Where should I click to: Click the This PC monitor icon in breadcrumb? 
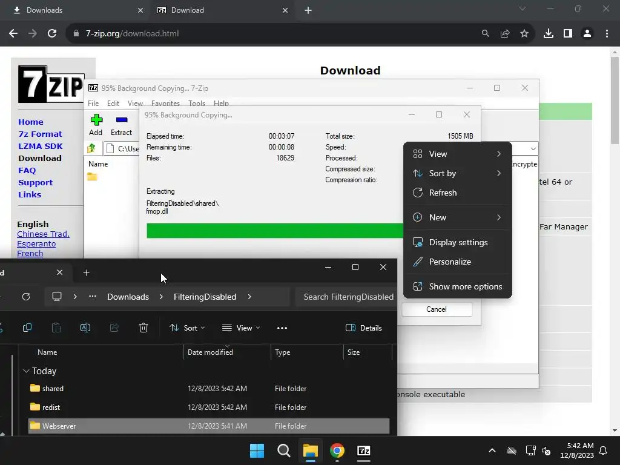click(57, 297)
